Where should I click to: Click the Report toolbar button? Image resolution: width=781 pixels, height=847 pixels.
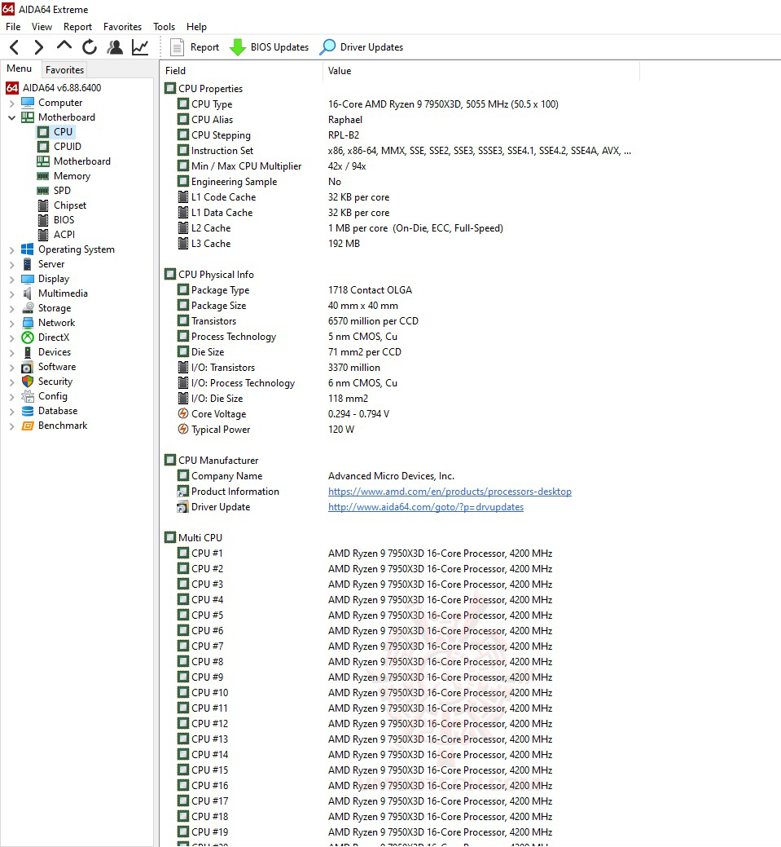(195, 47)
